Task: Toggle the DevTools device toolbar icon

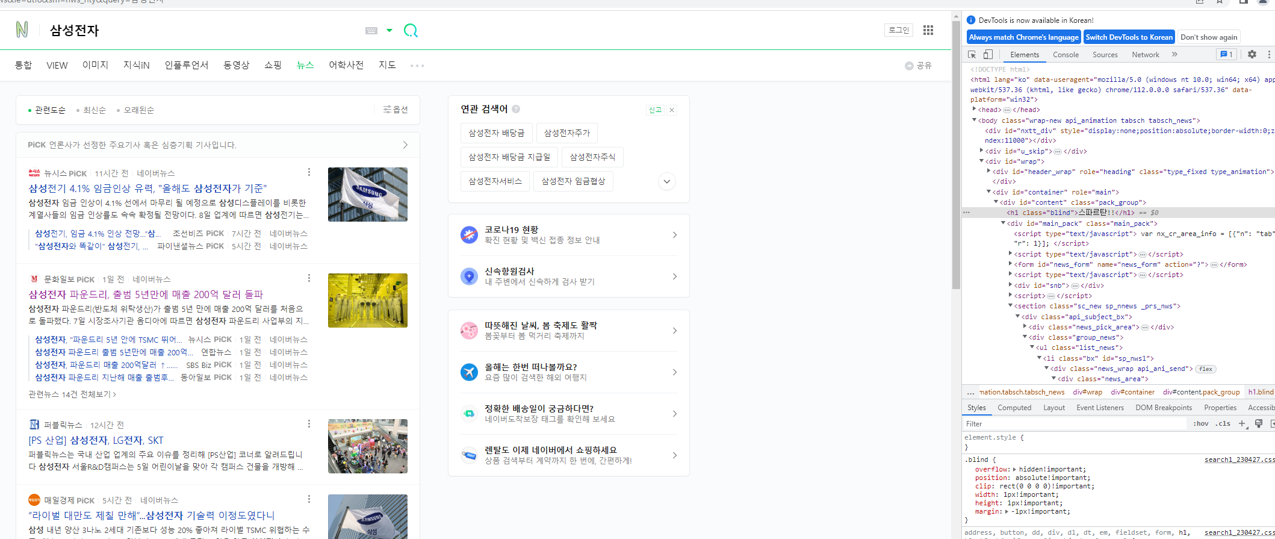Action: [x=988, y=54]
